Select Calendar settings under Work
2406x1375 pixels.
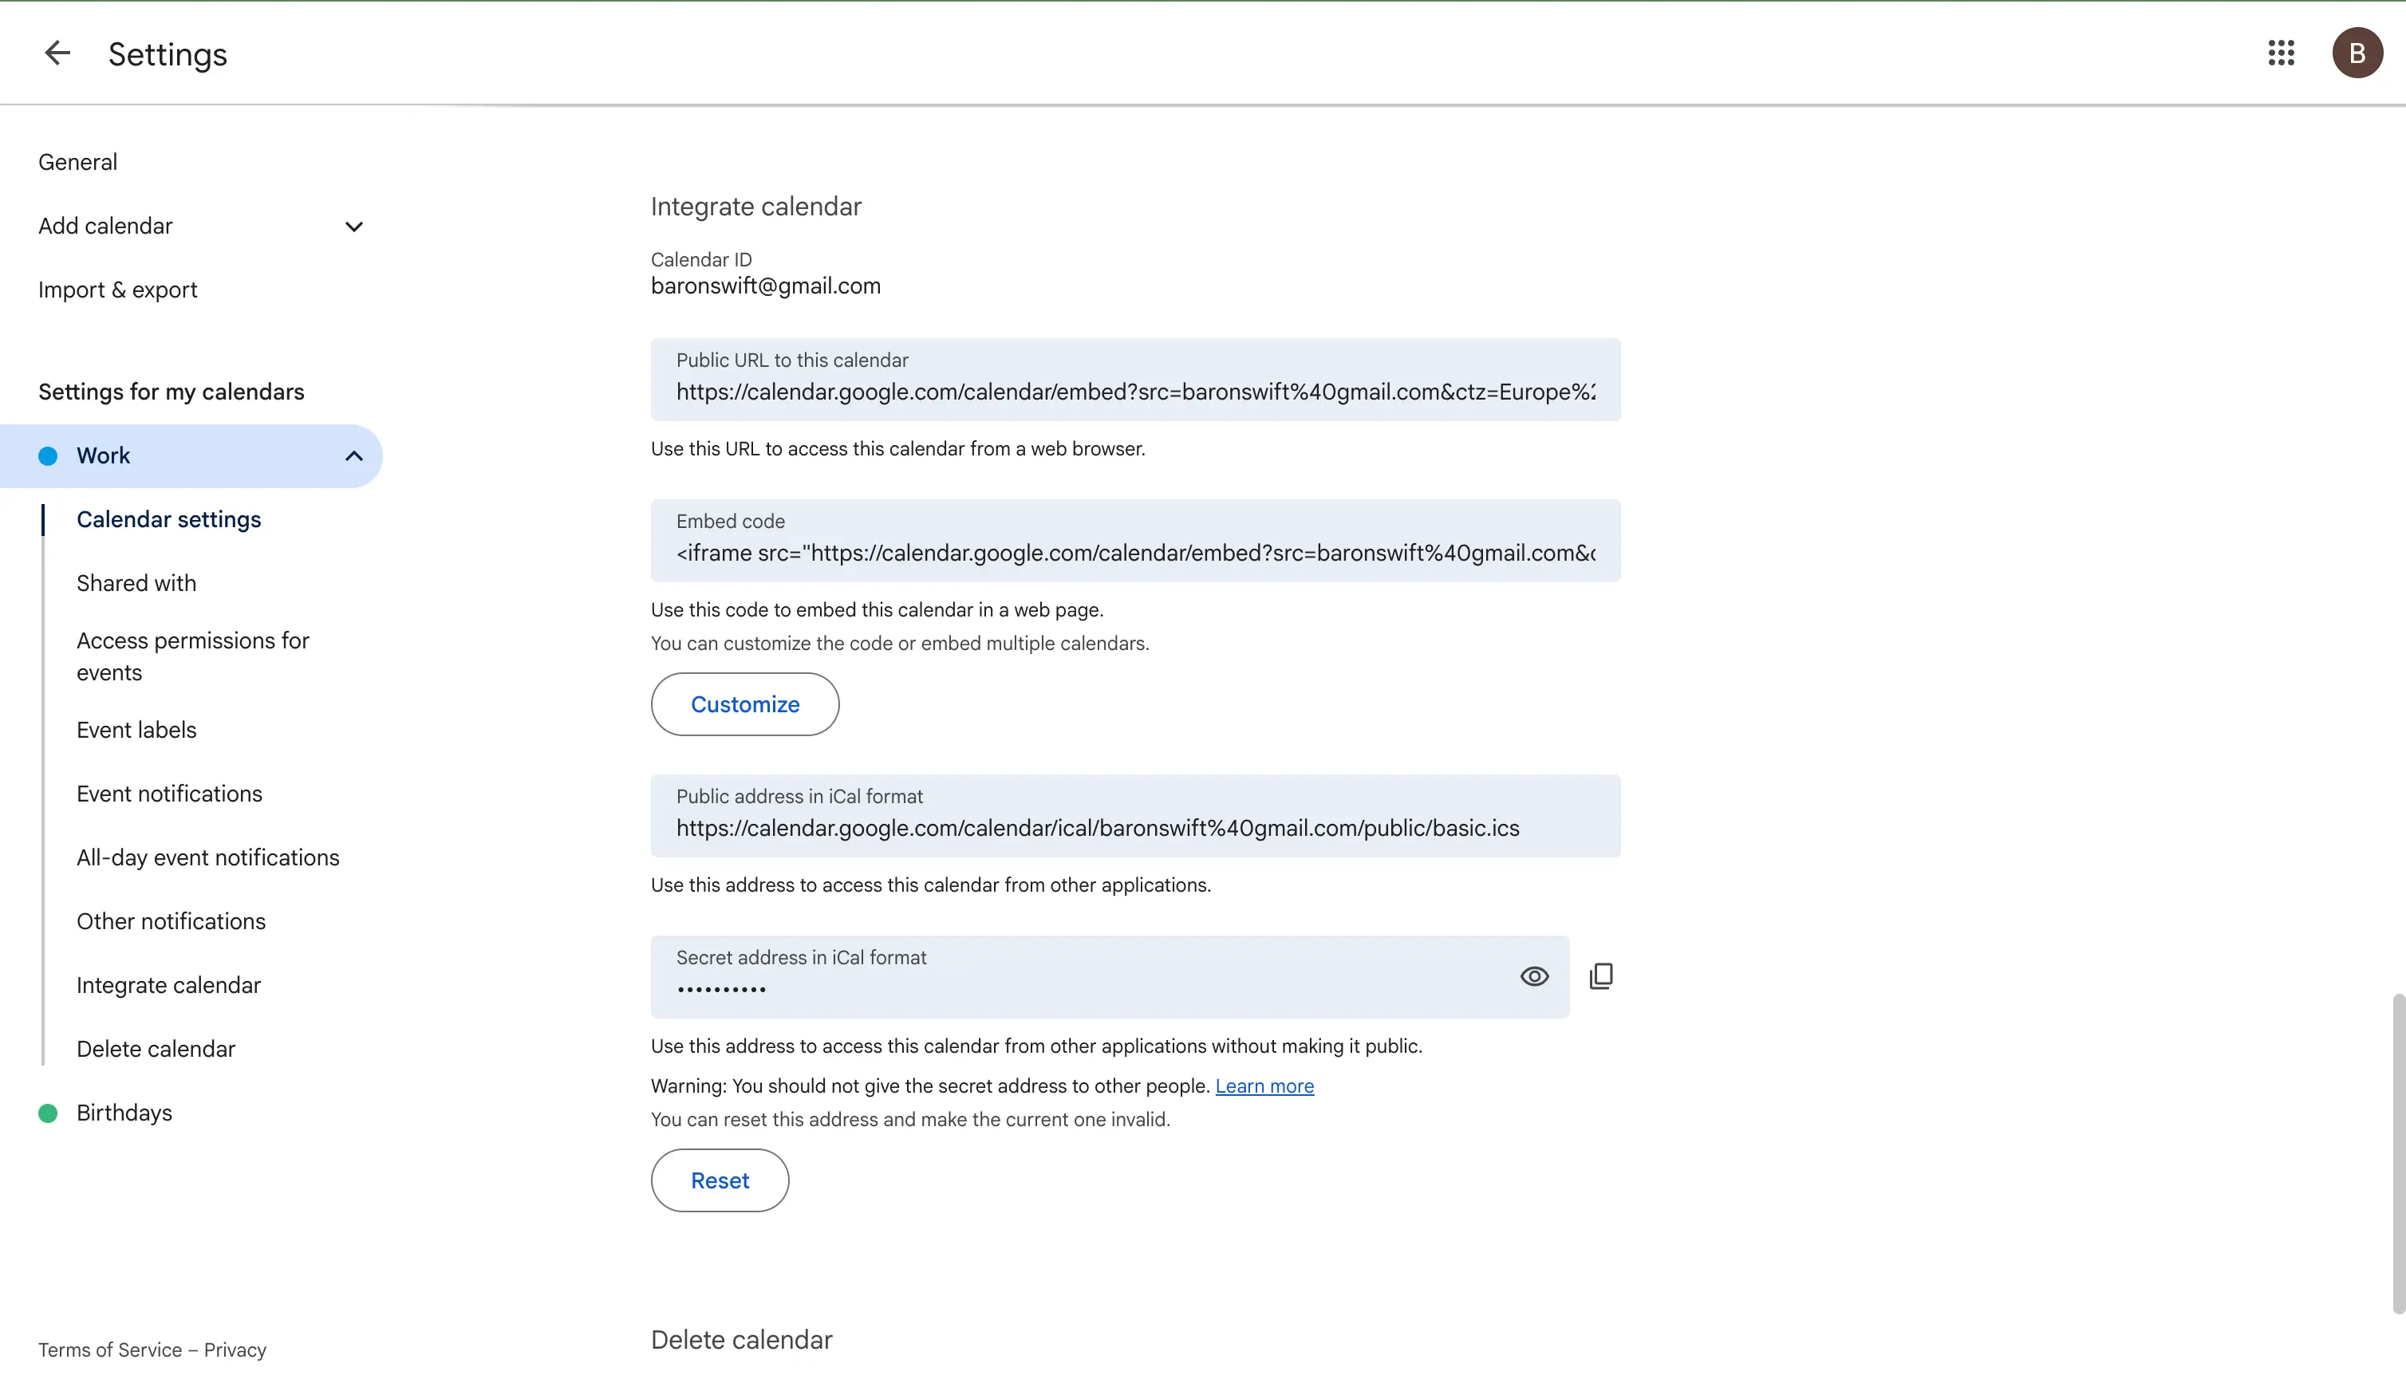tap(169, 519)
